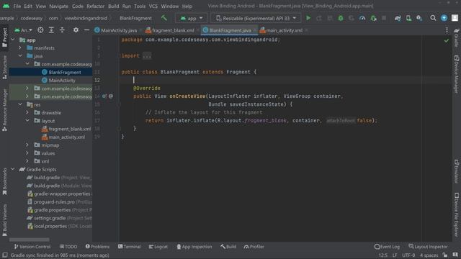Viewport: 461px width, 259px height.
Task: Click the override gutter icon on line 14
Action: point(104,96)
